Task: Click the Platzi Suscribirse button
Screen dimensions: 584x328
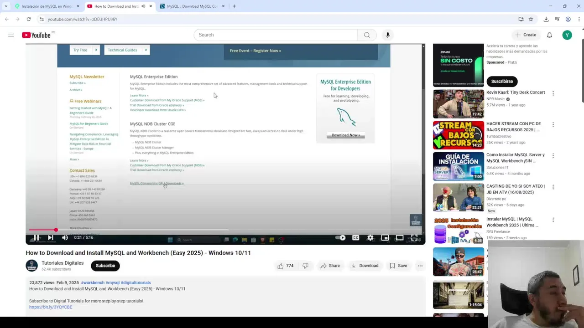Action: coord(502,81)
